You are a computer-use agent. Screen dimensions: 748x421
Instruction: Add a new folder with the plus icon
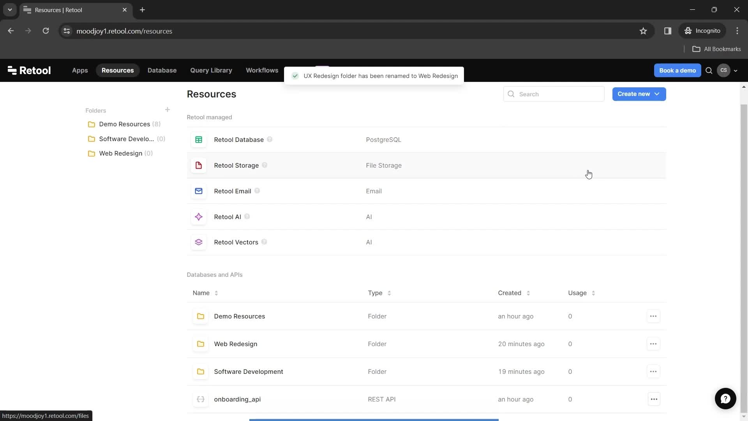(168, 110)
